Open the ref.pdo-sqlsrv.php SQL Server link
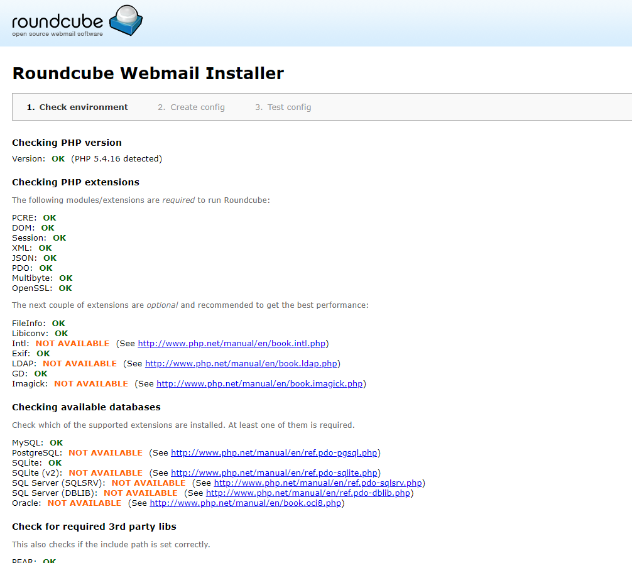Viewport: 632px width, 563px height. tap(318, 483)
